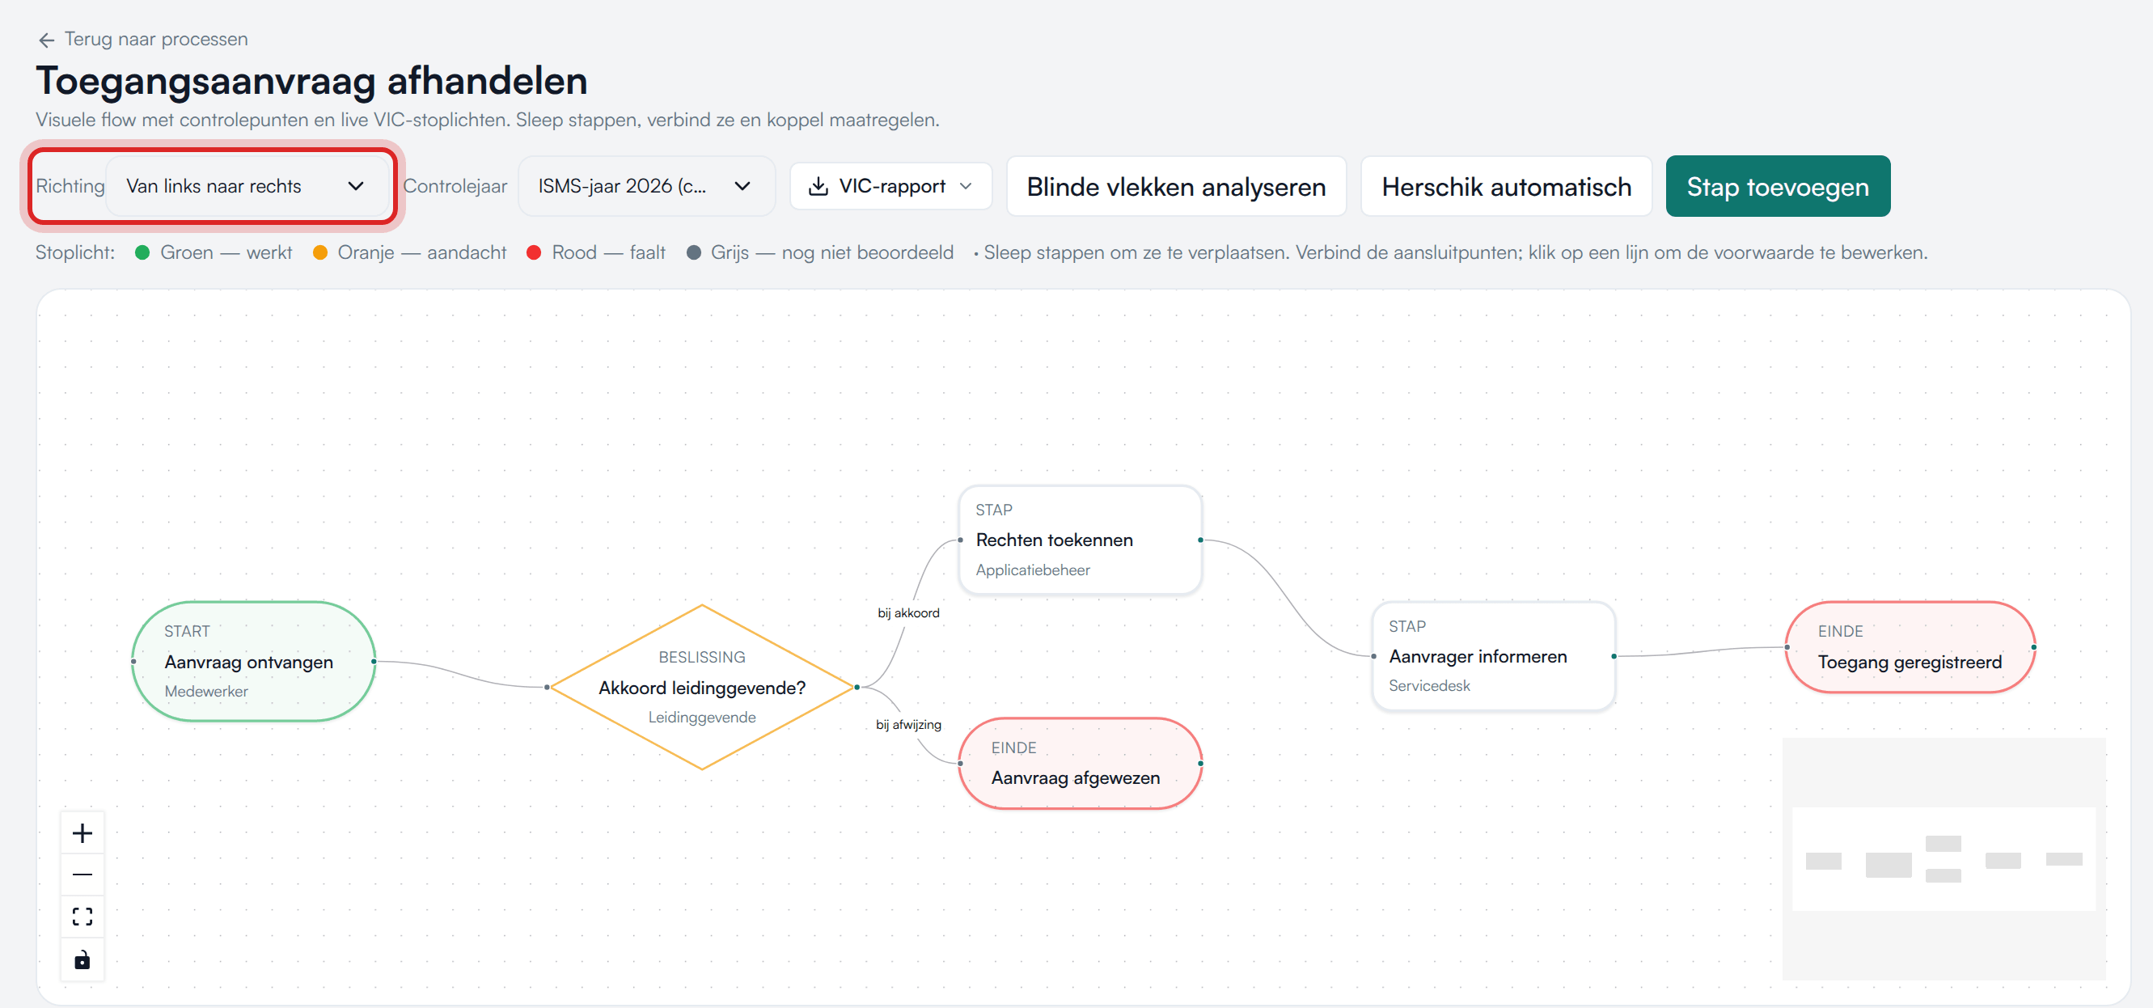This screenshot has height=1008, width=2153.
Task: Click the orange Oranje legend dot
Action: coord(319,252)
